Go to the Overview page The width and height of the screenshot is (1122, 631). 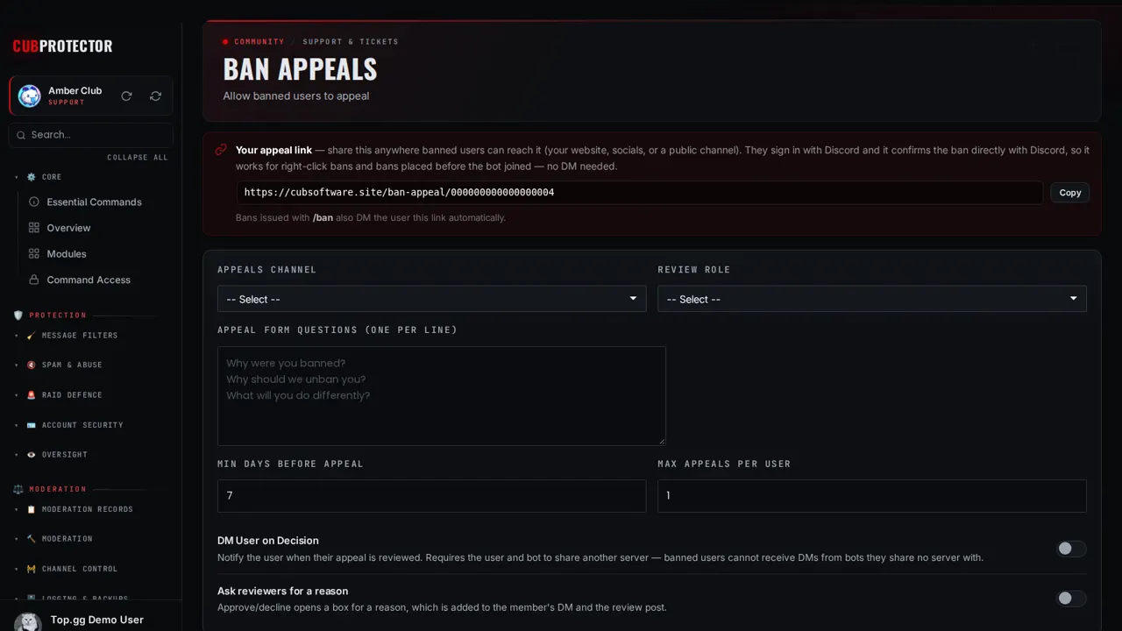point(96,228)
